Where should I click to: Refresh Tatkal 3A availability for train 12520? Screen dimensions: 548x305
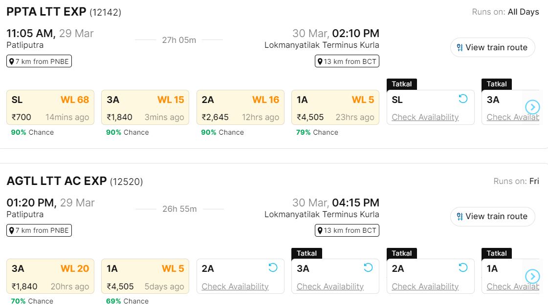point(368,268)
